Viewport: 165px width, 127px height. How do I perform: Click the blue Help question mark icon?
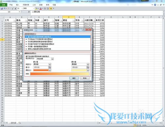click(155, 5)
